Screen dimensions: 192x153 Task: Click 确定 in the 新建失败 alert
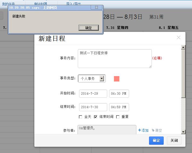tap(88, 28)
